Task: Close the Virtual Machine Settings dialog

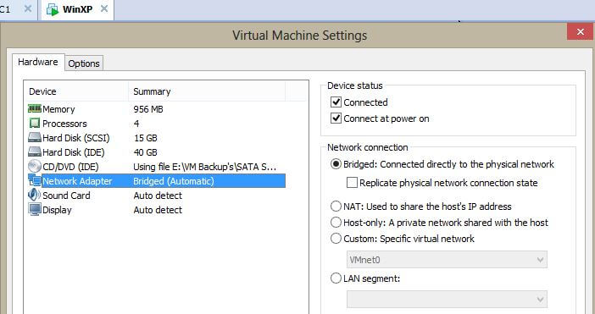Action: click(581, 32)
